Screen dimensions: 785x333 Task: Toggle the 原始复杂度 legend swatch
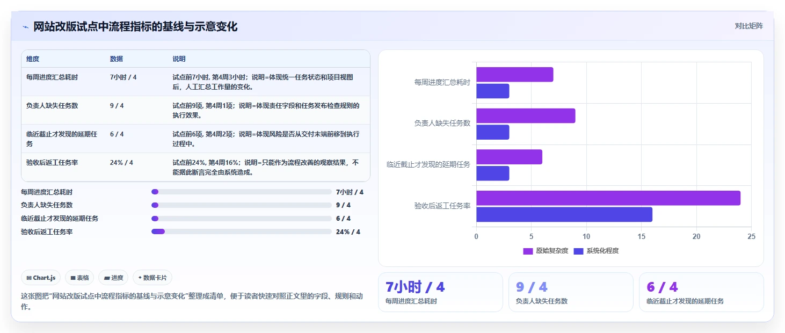click(x=528, y=251)
